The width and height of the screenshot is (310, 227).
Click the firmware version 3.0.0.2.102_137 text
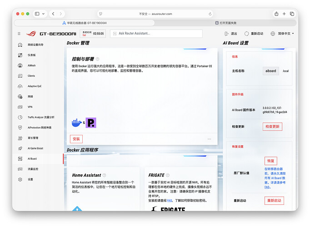[x=275, y=110]
